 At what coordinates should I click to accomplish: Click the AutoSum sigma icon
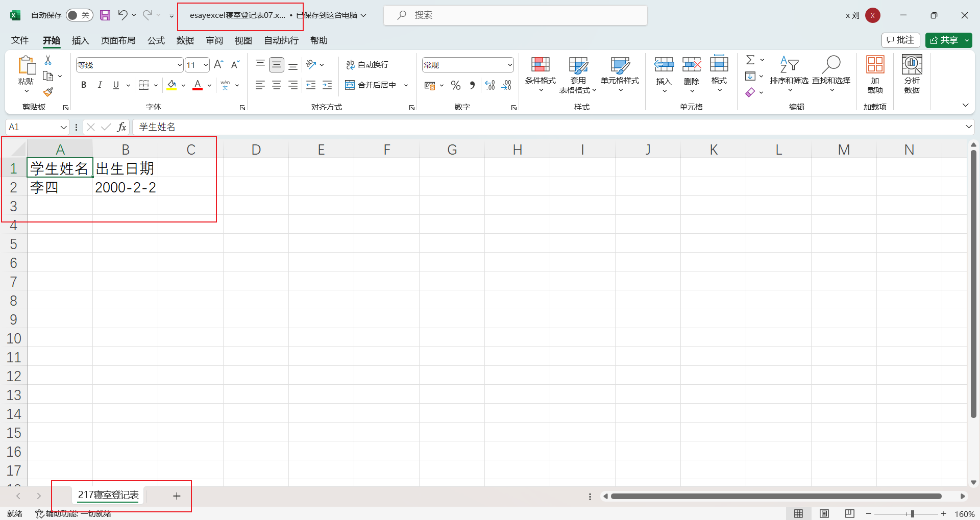click(750, 60)
